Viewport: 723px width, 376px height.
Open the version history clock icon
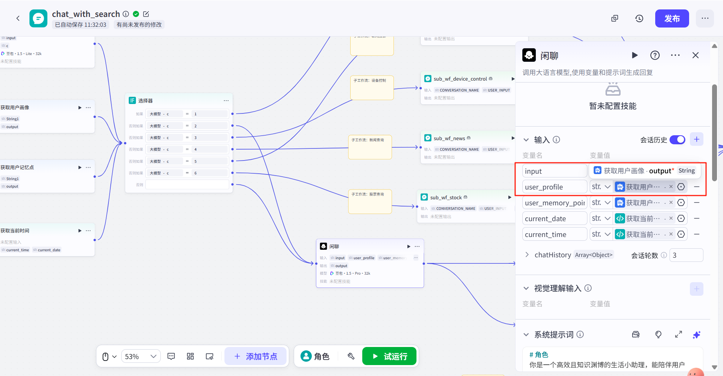[639, 18]
